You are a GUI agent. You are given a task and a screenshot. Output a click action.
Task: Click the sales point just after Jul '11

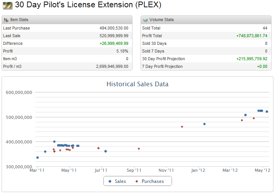point(106,151)
